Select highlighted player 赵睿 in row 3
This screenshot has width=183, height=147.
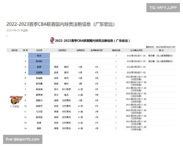(39, 67)
